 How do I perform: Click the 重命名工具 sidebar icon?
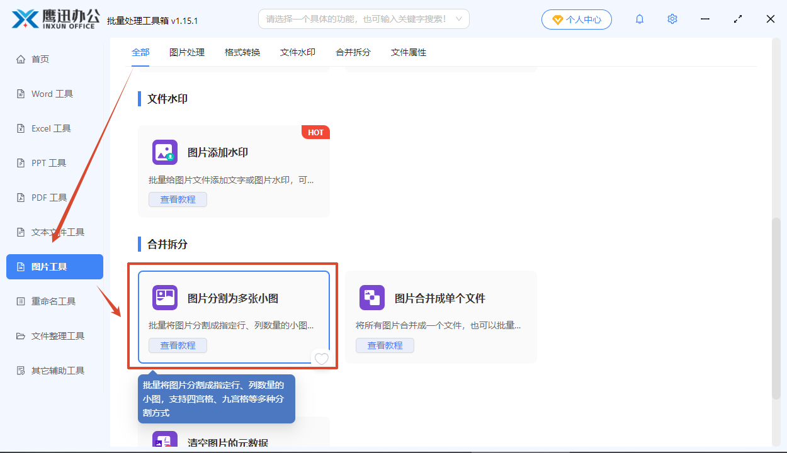(20, 301)
